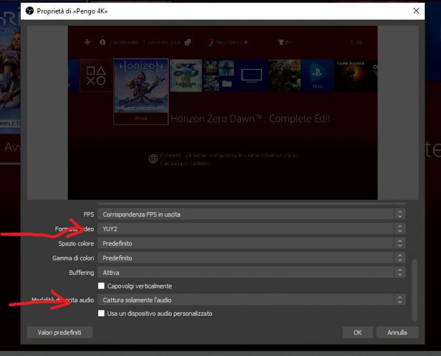Image resolution: width=441 pixels, height=356 pixels.
Task: Click the PS Plus icon in preview
Action: point(87,42)
